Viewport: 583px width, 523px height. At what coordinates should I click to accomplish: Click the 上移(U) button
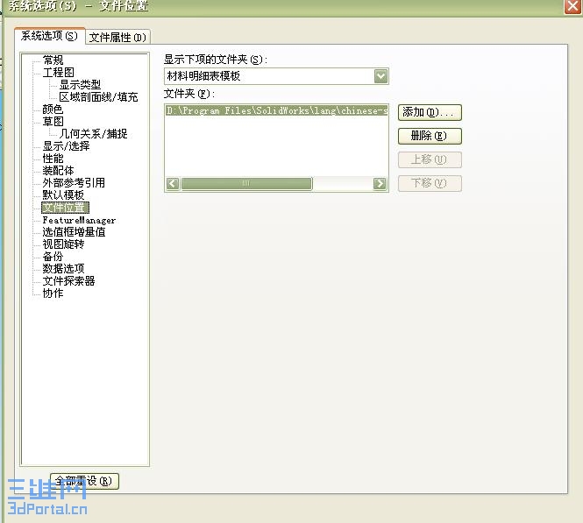coord(430,159)
